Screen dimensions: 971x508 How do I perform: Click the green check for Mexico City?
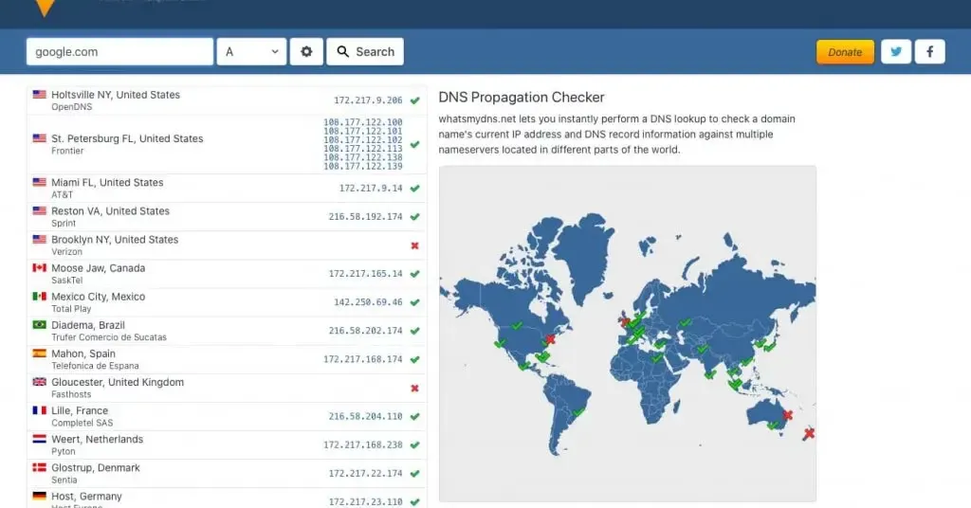click(x=415, y=302)
